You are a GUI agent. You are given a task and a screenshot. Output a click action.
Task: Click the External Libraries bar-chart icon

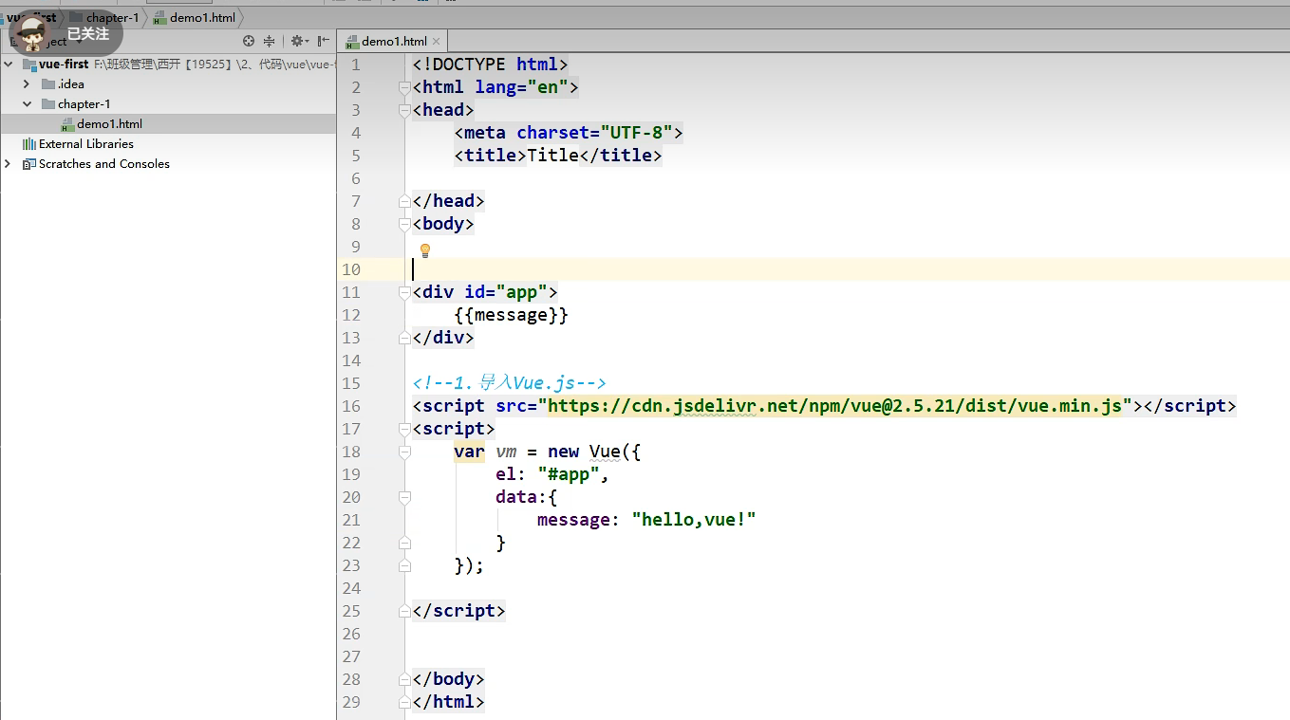29,144
